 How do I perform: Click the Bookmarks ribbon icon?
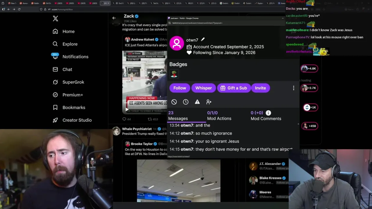point(55,107)
